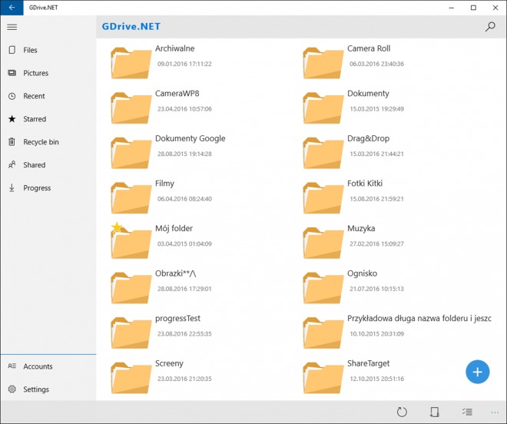Open the Drag&Drop folder icon
The image size is (507, 424).
pos(323,153)
